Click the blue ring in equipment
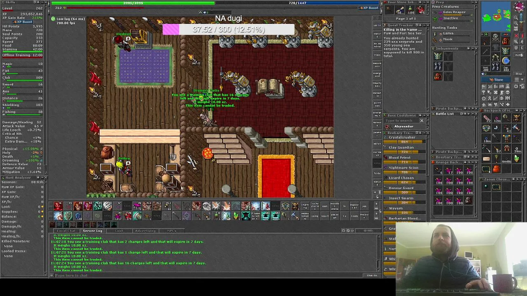The height and width of the screenshot is (296, 527). point(506,60)
